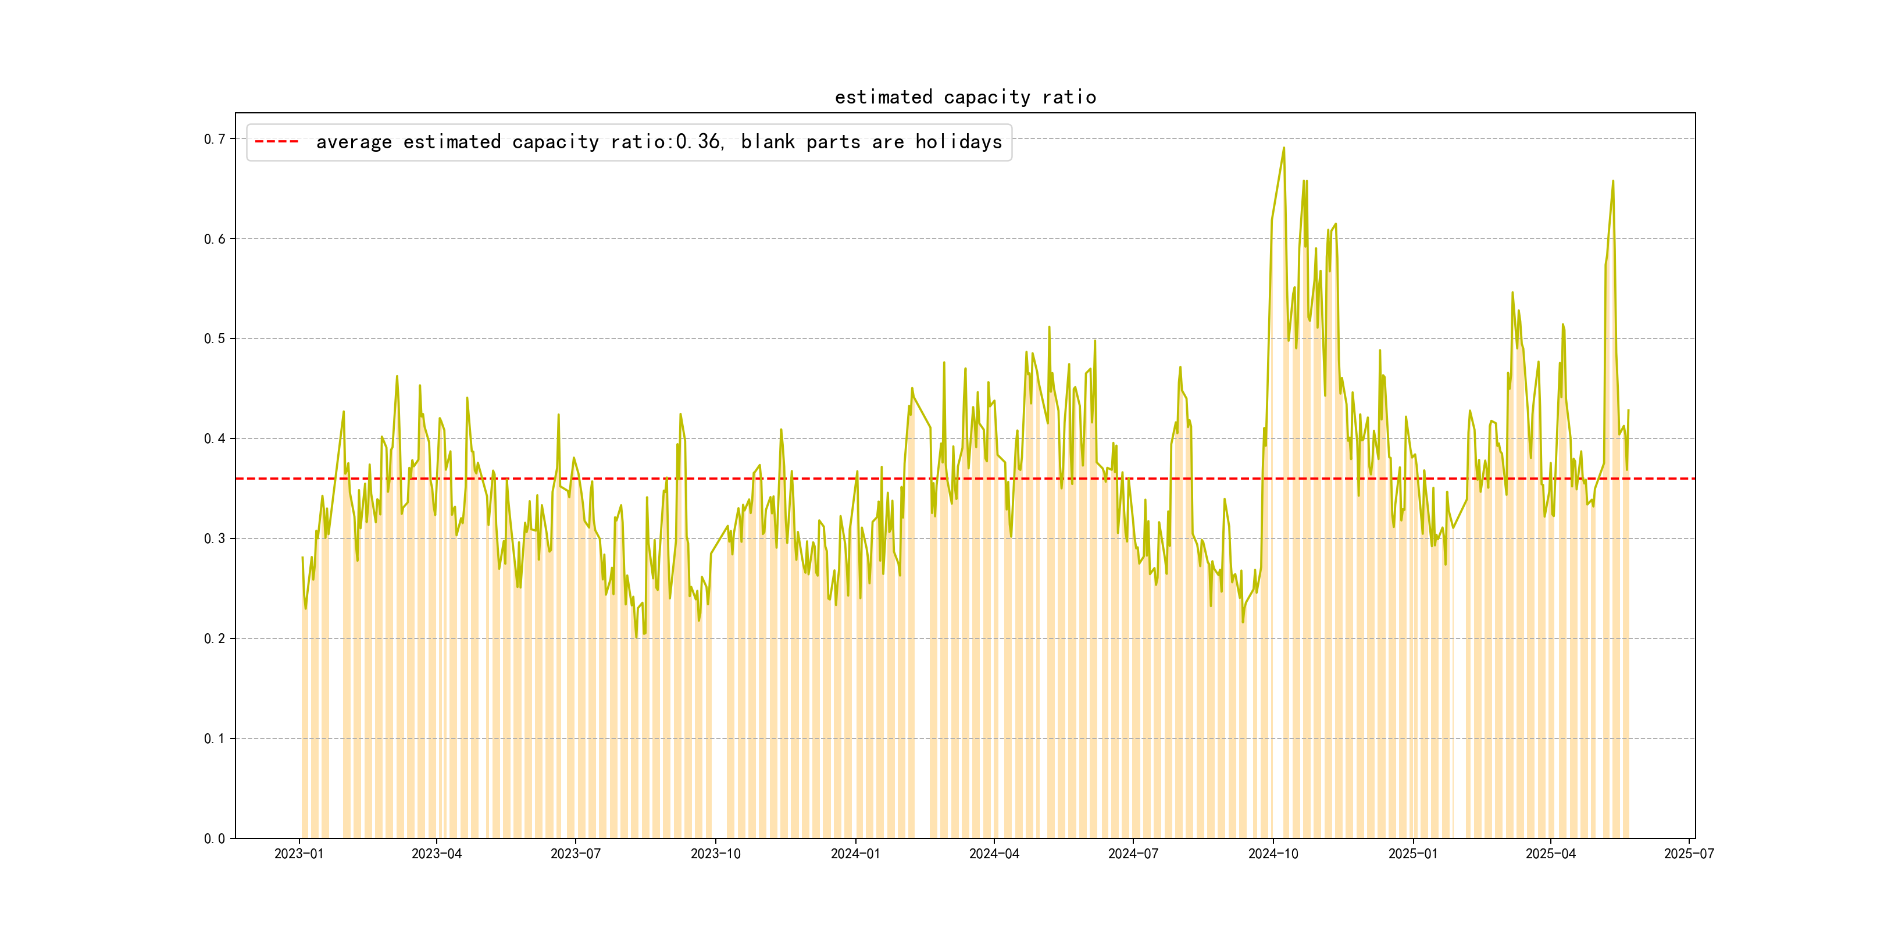Click the 0.5 y-axis tick label
This screenshot has height=942, width=1884.
tap(215, 338)
